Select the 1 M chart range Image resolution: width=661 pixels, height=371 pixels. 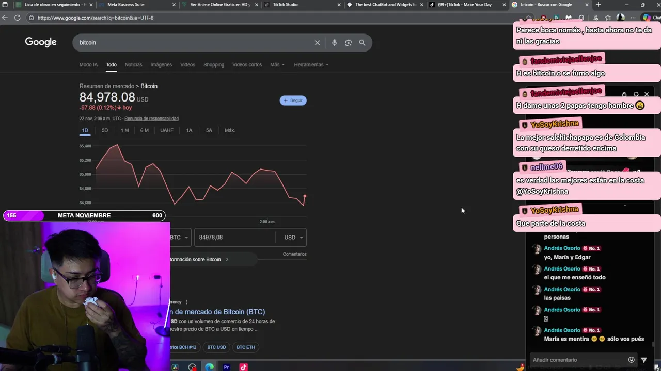124,130
